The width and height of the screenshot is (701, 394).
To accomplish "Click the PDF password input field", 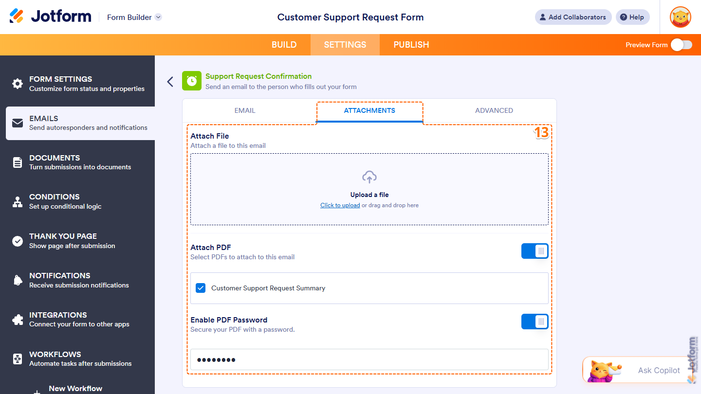I will point(369,360).
